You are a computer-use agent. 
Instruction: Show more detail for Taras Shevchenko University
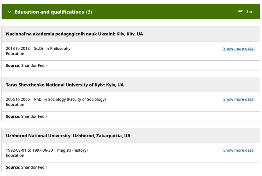click(x=239, y=99)
